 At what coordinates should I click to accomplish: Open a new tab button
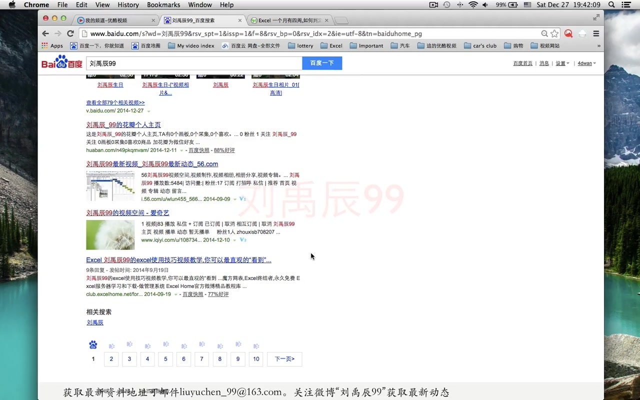click(x=341, y=20)
